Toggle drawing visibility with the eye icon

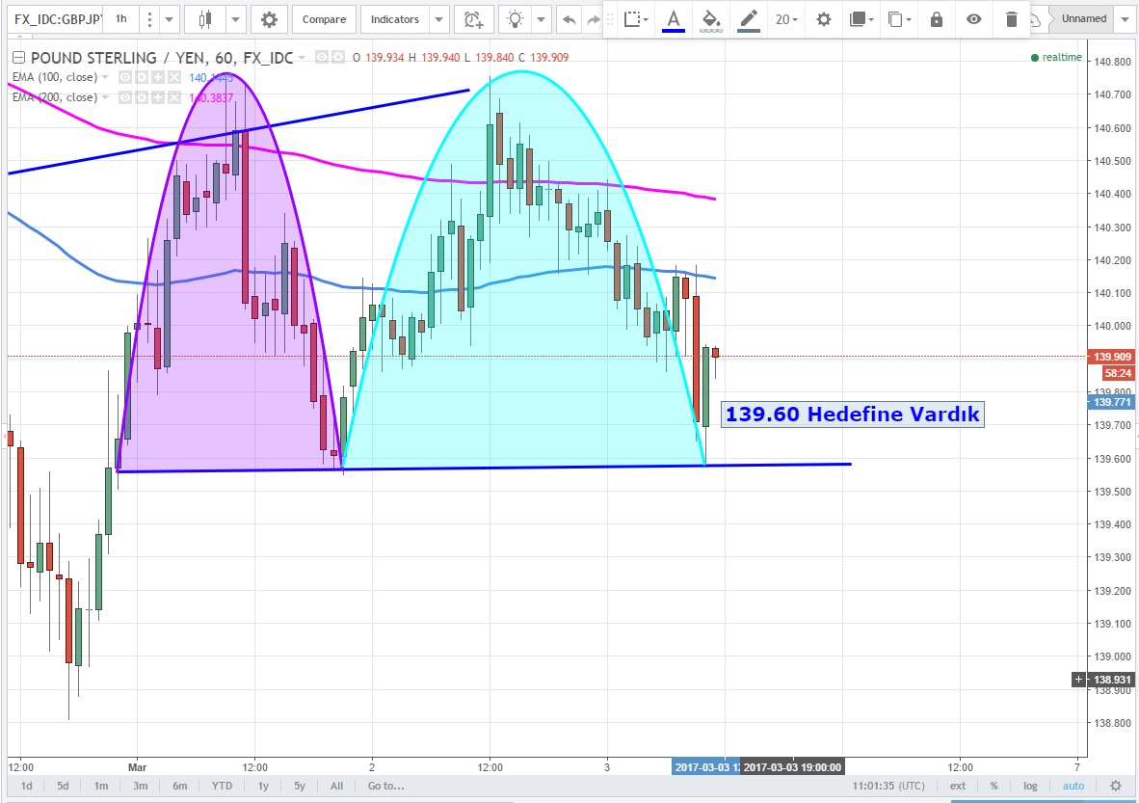coord(974,19)
